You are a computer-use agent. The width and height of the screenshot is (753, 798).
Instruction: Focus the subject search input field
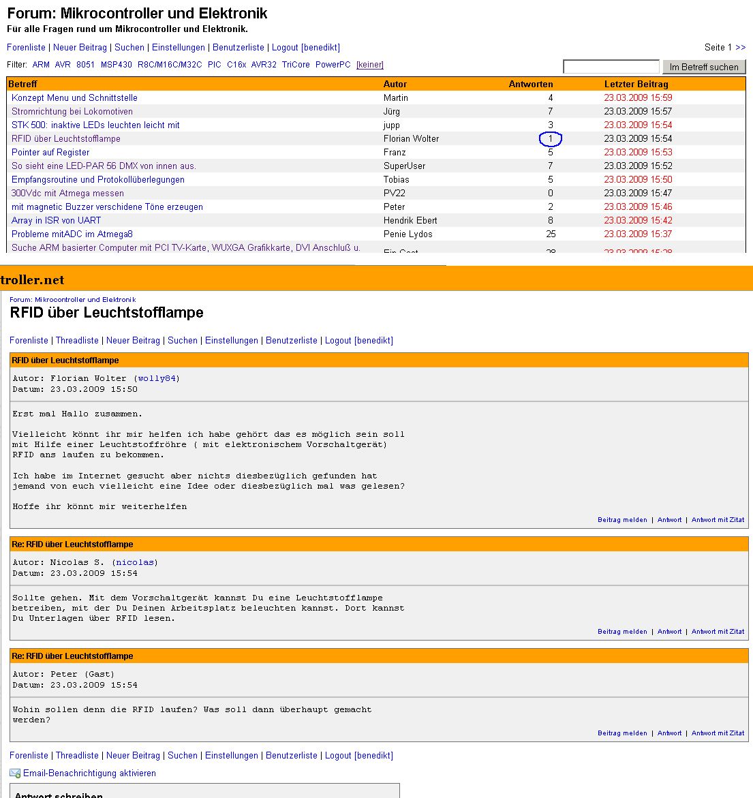pyautogui.click(x=611, y=67)
